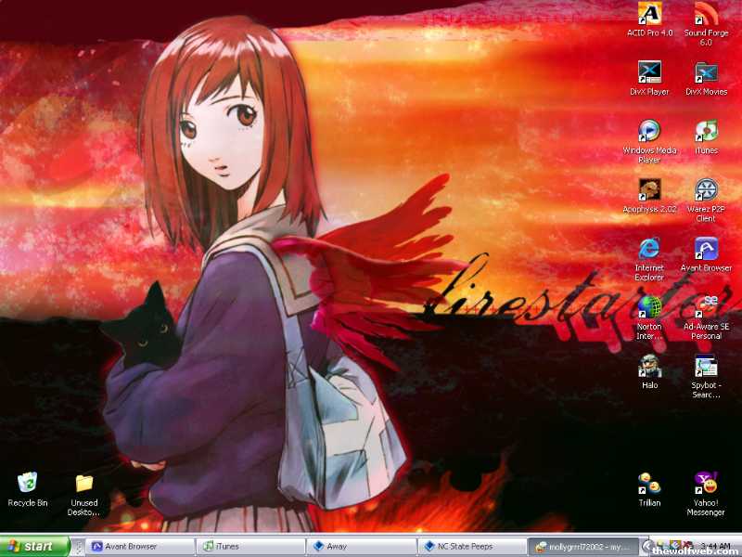Select the Halo game desktop icon
The width and height of the screenshot is (742, 557).
pyautogui.click(x=649, y=372)
